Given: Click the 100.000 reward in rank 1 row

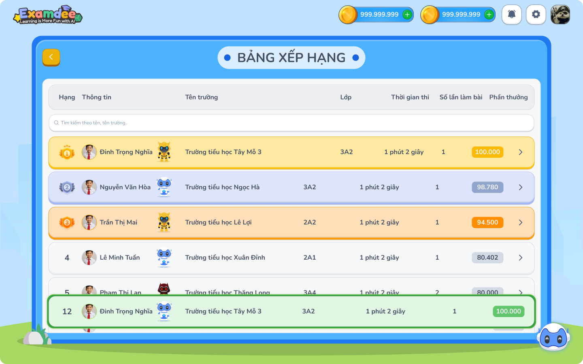Looking at the screenshot, I should pos(487,152).
